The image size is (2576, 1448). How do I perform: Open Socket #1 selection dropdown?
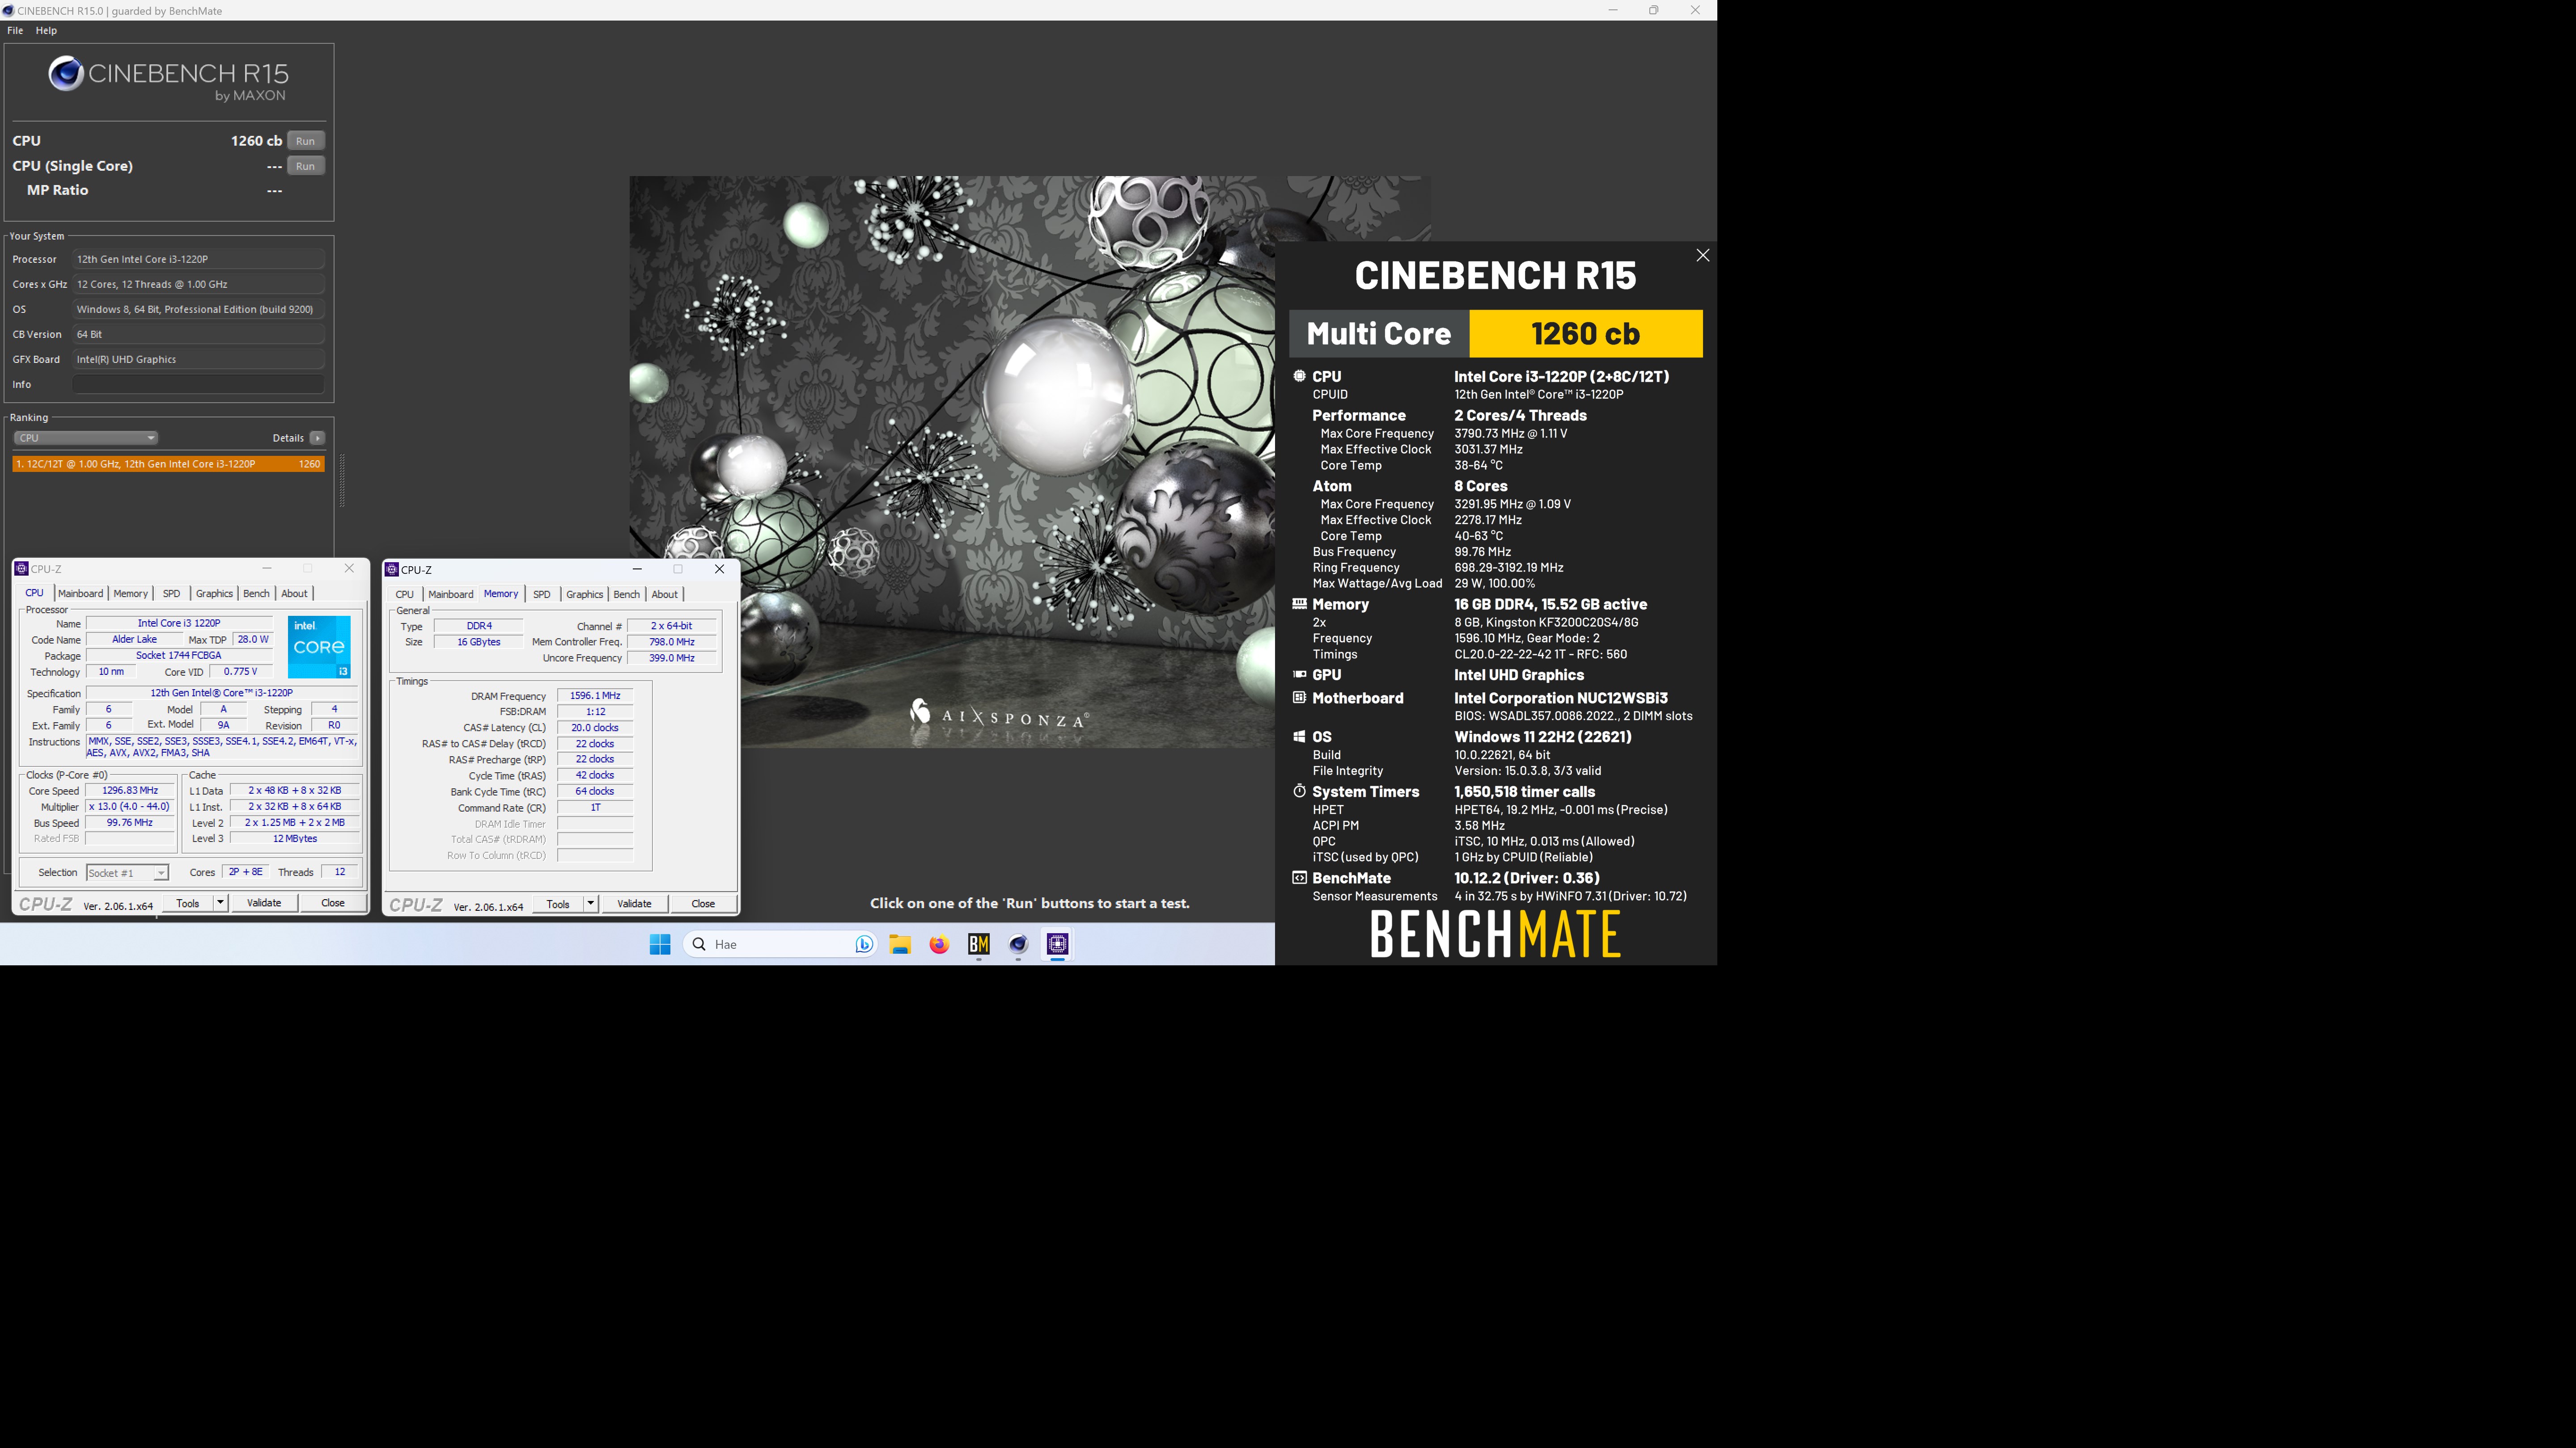(127, 873)
